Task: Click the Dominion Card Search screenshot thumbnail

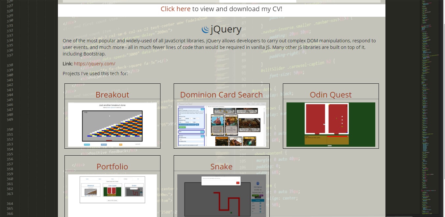Action: click(x=222, y=124)
